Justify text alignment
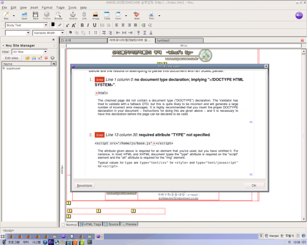Viewport: 307px width, 245px height. pos(136,25)
